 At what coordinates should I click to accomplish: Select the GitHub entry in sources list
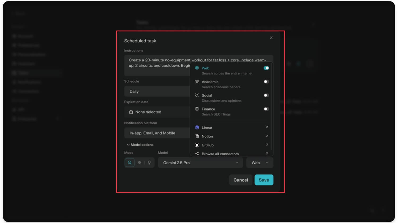pyautogui.click(x=207, y=145)
